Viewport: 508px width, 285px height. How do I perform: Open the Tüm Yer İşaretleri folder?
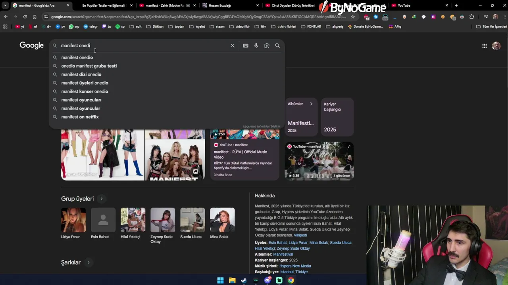coord(491,27)
